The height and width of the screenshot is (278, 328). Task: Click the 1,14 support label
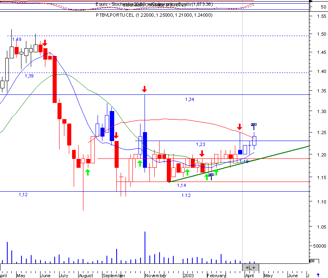181,185
